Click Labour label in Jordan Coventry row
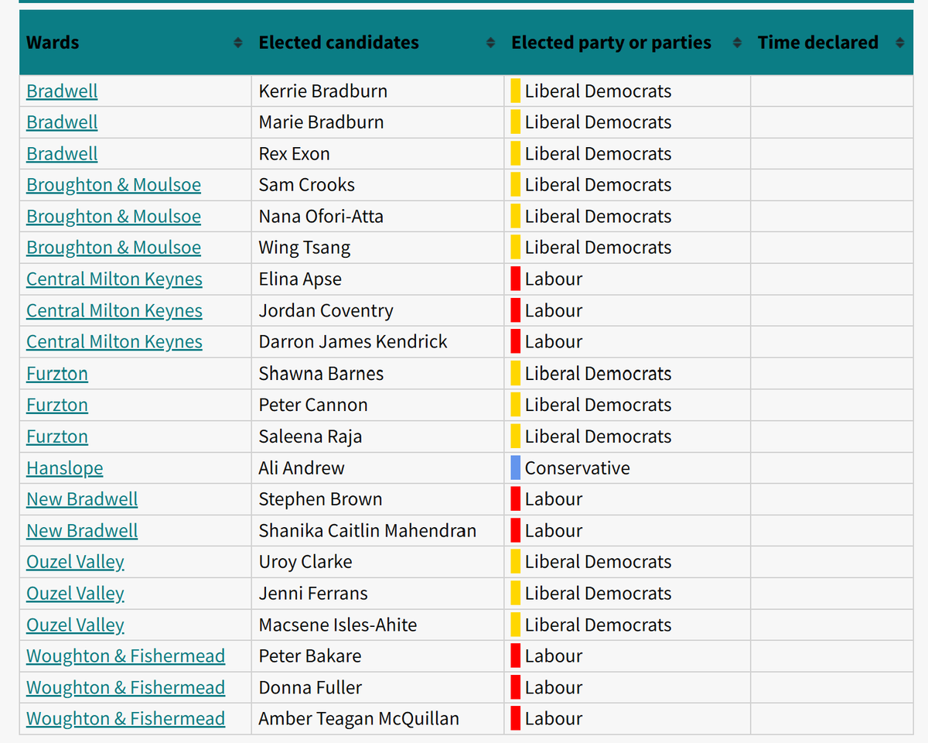This screenshot has width=928, height=743. (554, 310)
